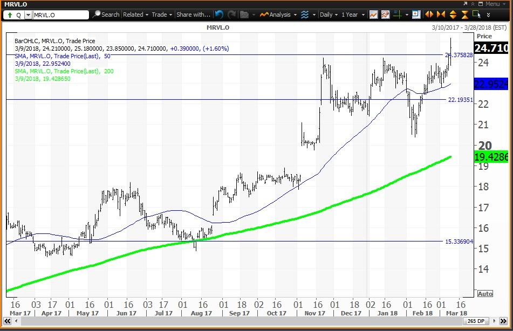Click the expand horizontally orange arrows icon
Viewport: 513px width, 331px height.
point(429,15)
